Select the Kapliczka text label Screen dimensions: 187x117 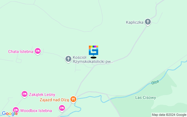coord(134,22)
